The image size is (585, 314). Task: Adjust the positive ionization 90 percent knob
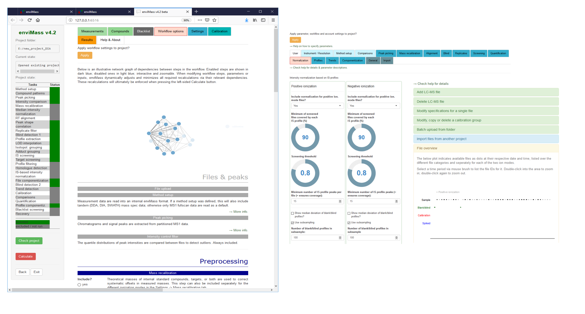click(305, 138)
